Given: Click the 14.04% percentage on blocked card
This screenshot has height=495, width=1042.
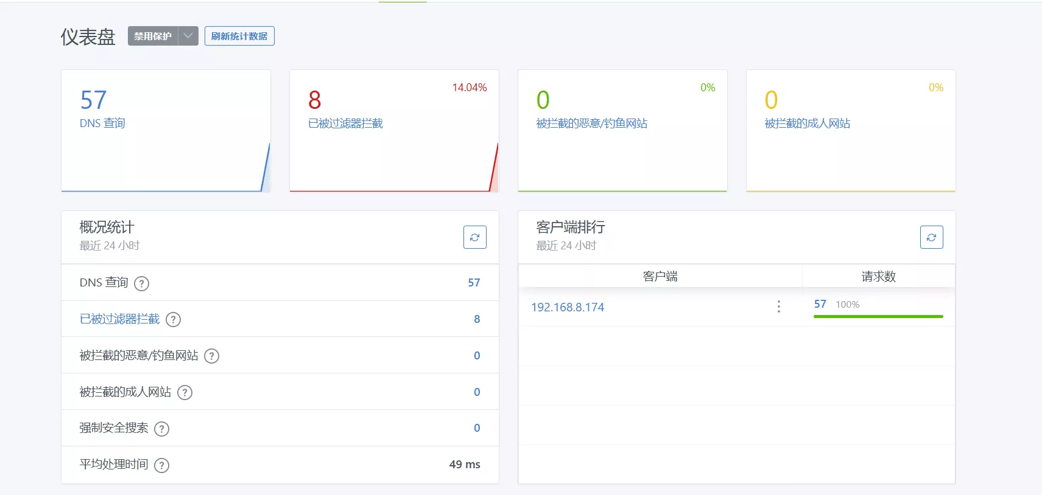Looking at the screenshot, I should (x=470, y=88).
